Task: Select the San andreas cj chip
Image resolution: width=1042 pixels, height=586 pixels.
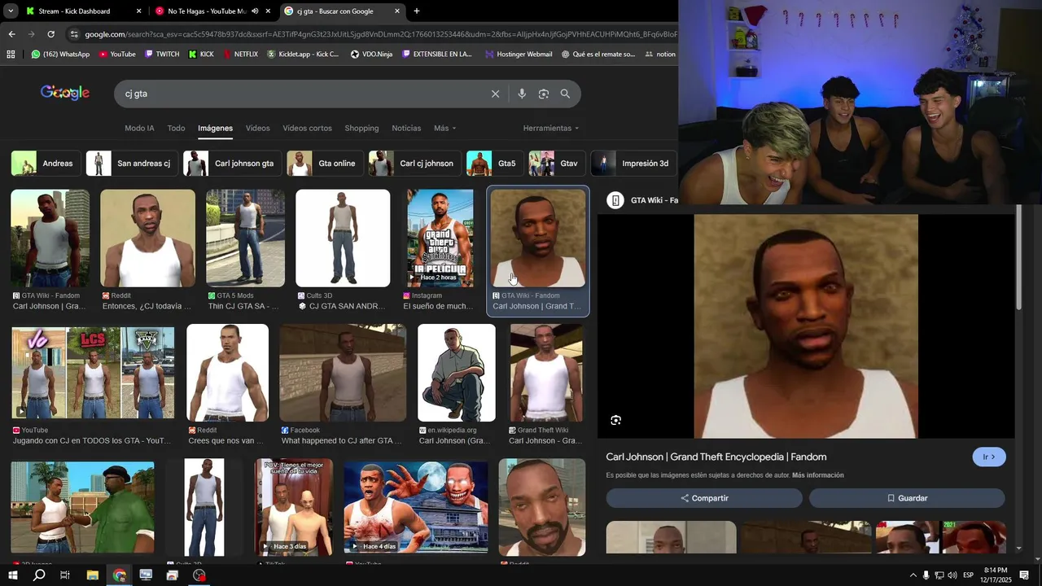Action: tap(132, 164)
